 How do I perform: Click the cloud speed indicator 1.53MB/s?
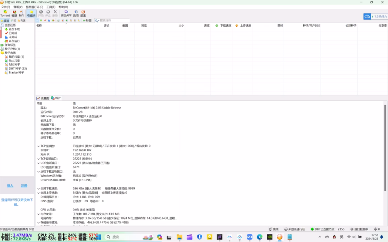click(375, 16)
